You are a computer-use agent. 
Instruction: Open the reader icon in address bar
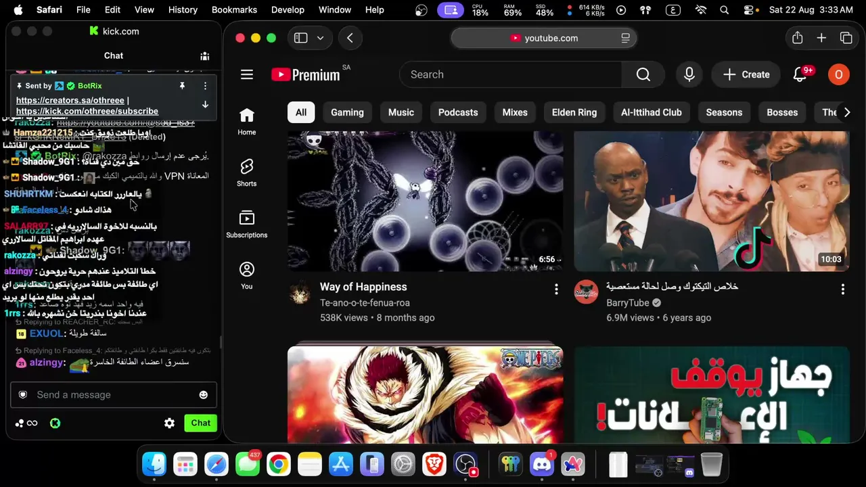pyautogui.click(x=626, y=38)
